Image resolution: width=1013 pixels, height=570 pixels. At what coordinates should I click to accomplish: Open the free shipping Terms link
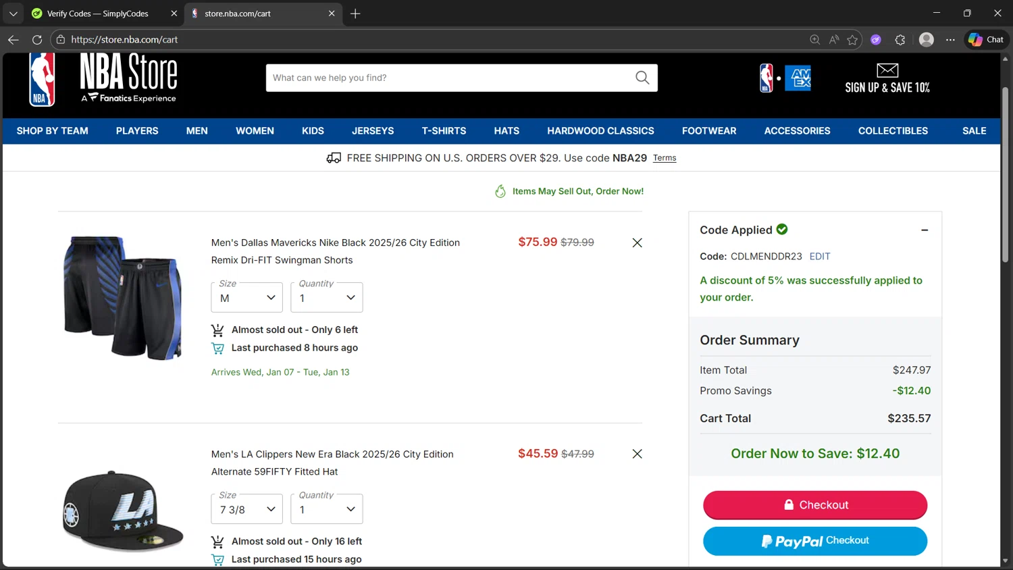[665, 158]
